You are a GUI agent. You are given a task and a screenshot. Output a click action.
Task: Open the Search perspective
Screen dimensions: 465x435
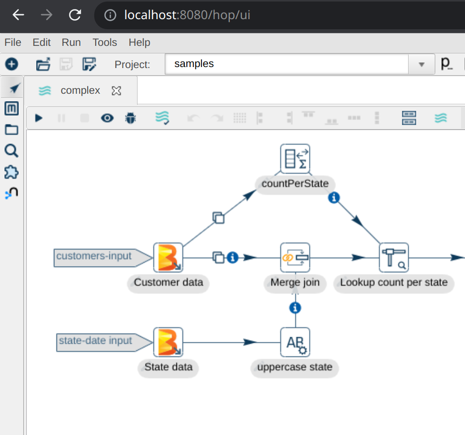(11, 151)
